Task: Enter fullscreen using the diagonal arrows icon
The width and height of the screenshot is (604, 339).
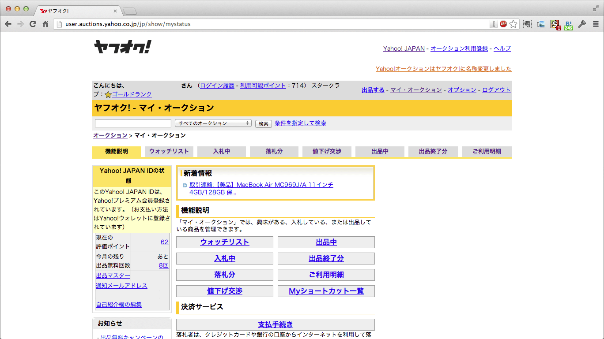Action: [x=596, y=7]
